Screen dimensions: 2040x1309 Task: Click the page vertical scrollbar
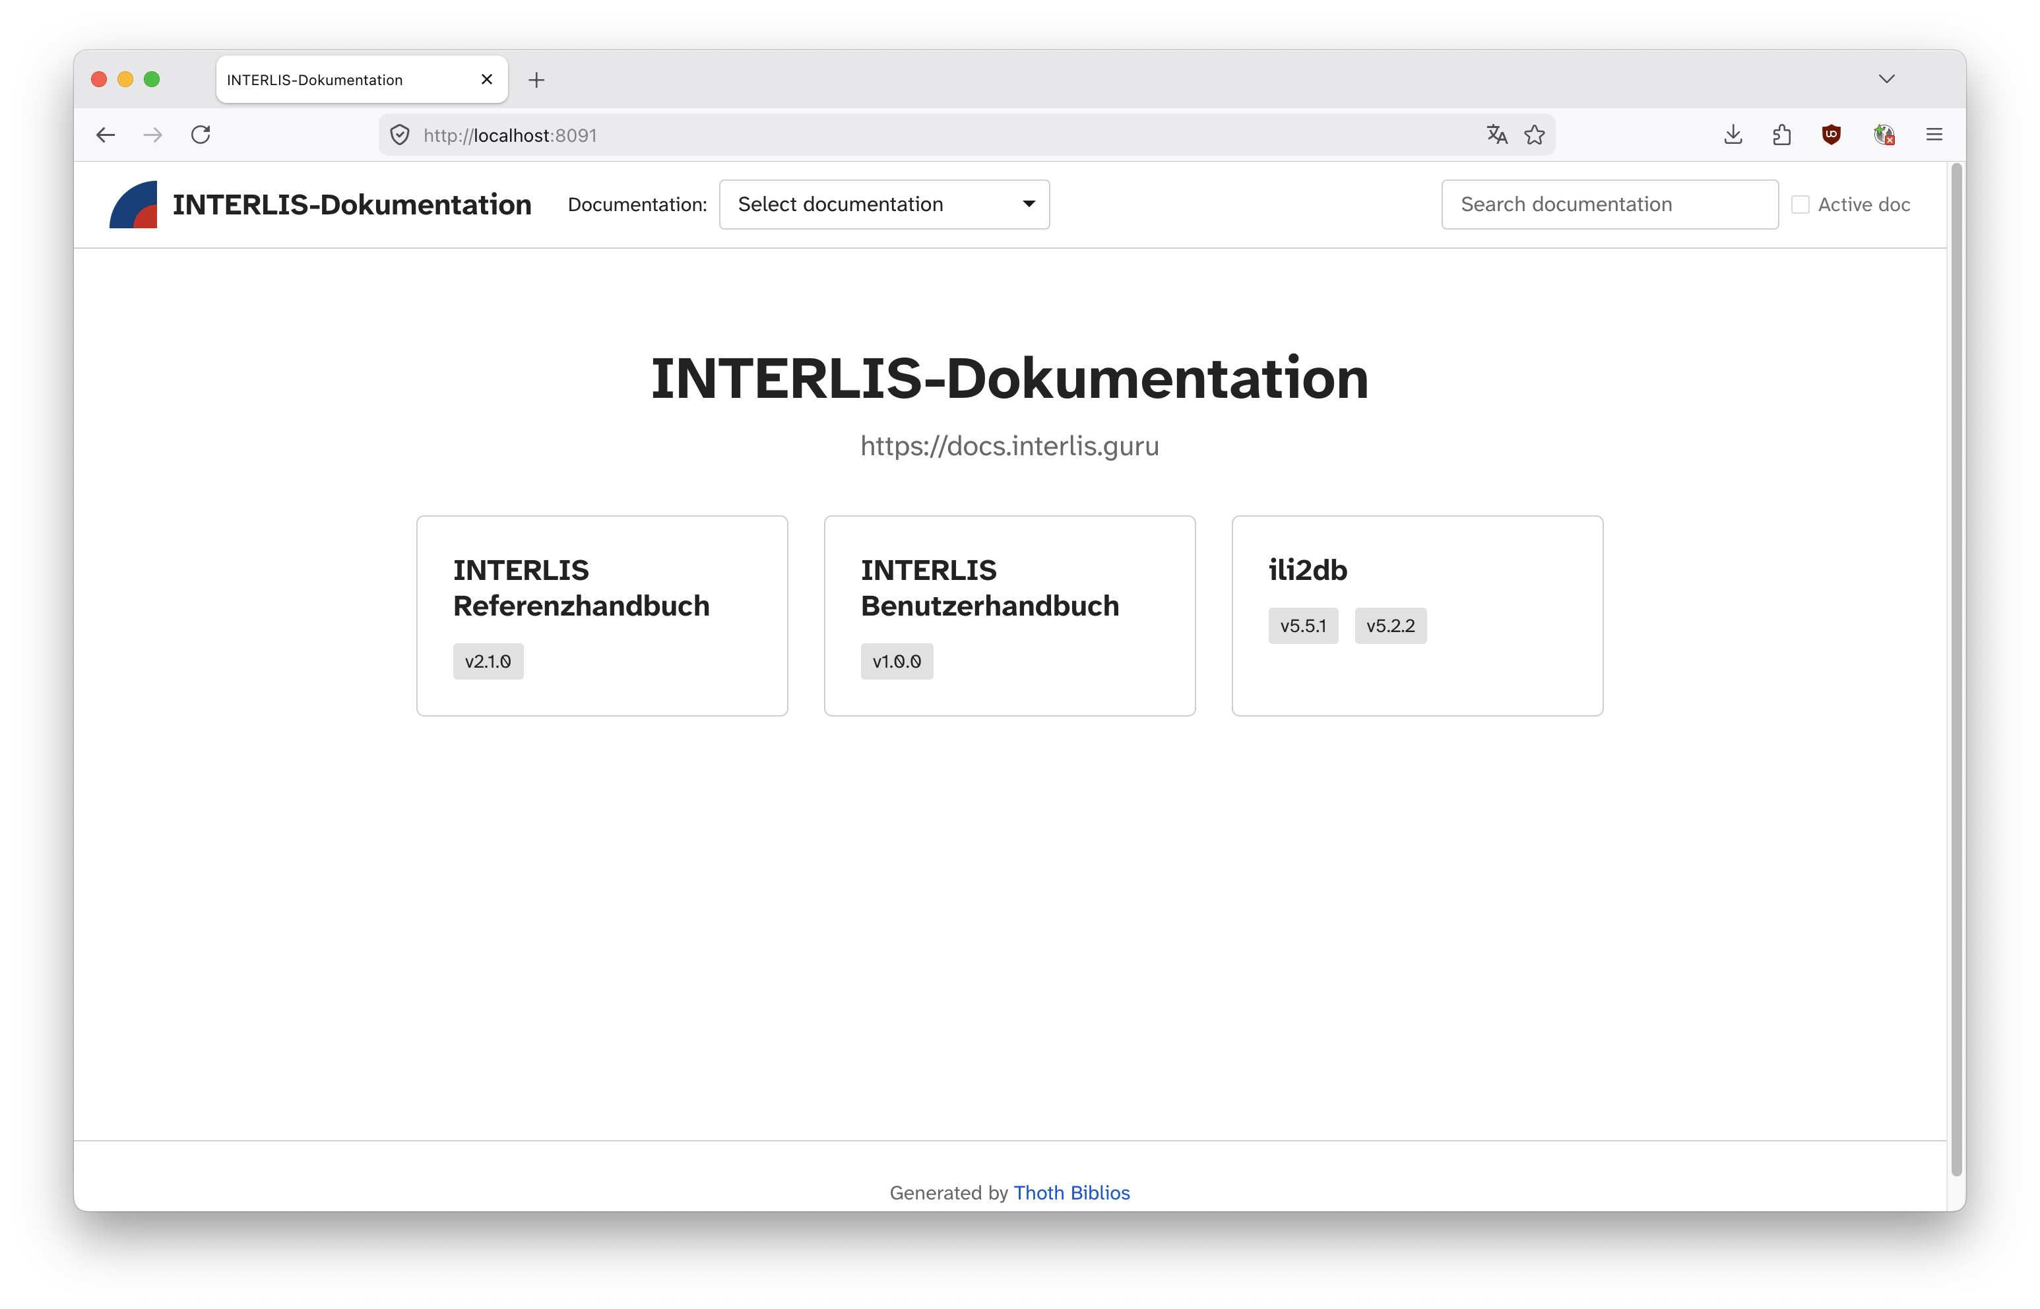point(1956,670)
